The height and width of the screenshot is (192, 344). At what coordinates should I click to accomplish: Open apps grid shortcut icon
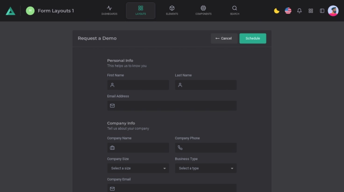tap(311, 11)
